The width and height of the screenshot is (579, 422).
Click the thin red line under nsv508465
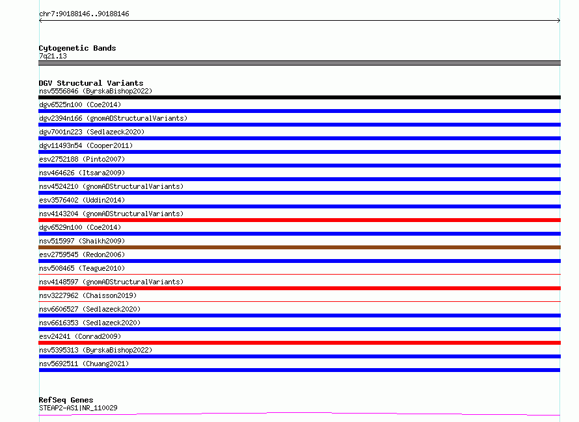click(299, 274)
